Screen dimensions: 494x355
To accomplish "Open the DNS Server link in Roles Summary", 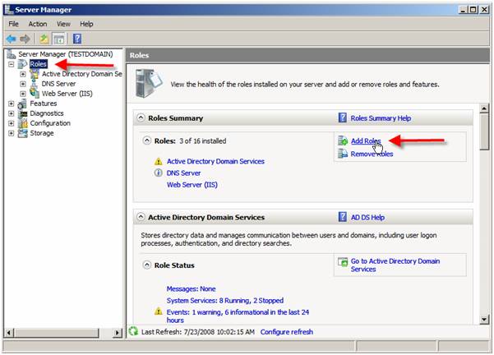I will tap(183, 173).
